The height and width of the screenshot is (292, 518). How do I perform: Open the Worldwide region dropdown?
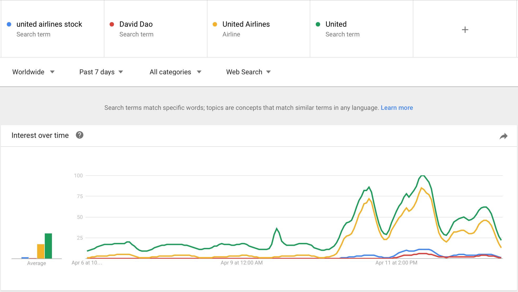pos(33,72)
